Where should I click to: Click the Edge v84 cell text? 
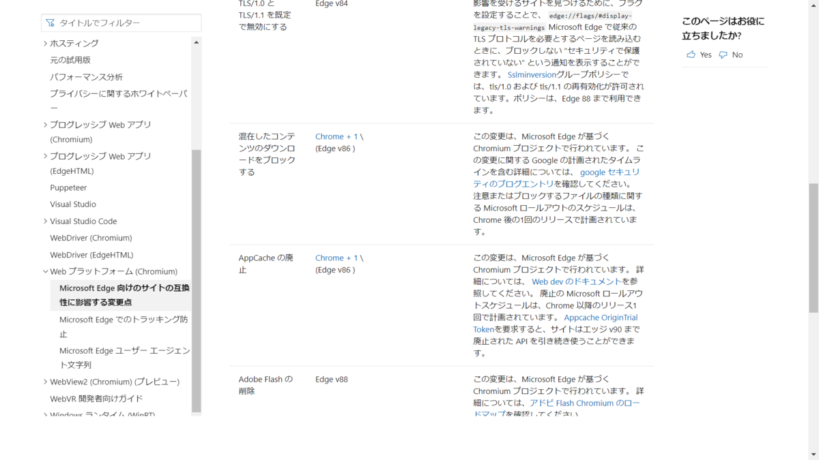(332, 3)
